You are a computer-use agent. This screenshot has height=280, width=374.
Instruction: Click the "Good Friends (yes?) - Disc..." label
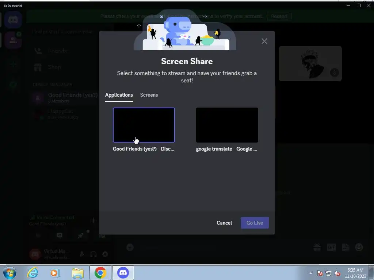point(144,149)
